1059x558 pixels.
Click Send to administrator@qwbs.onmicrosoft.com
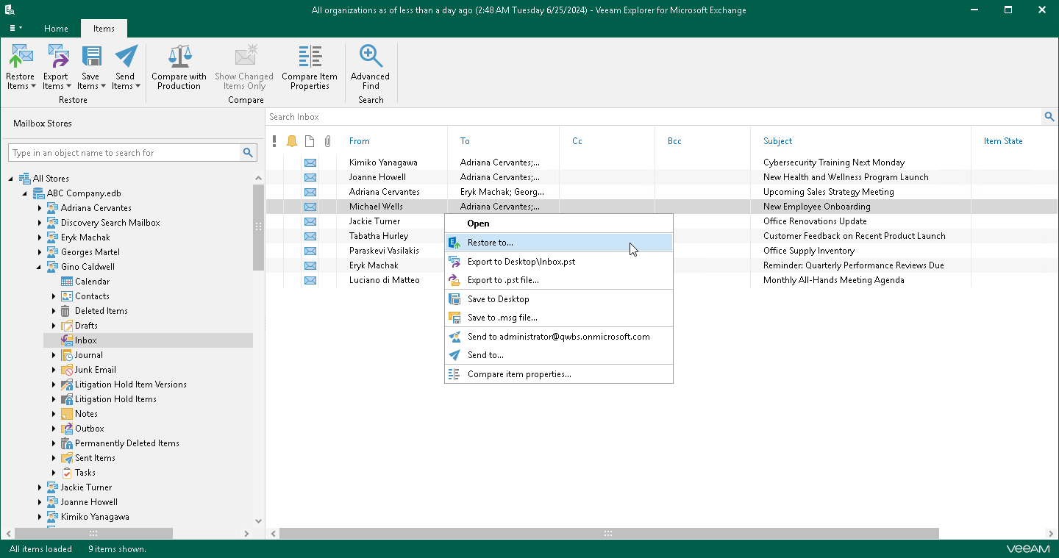(x=559, y=336)
